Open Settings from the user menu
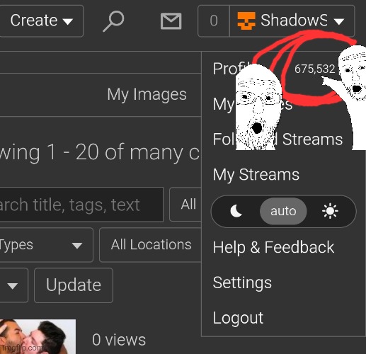 (x=242, y=282)
